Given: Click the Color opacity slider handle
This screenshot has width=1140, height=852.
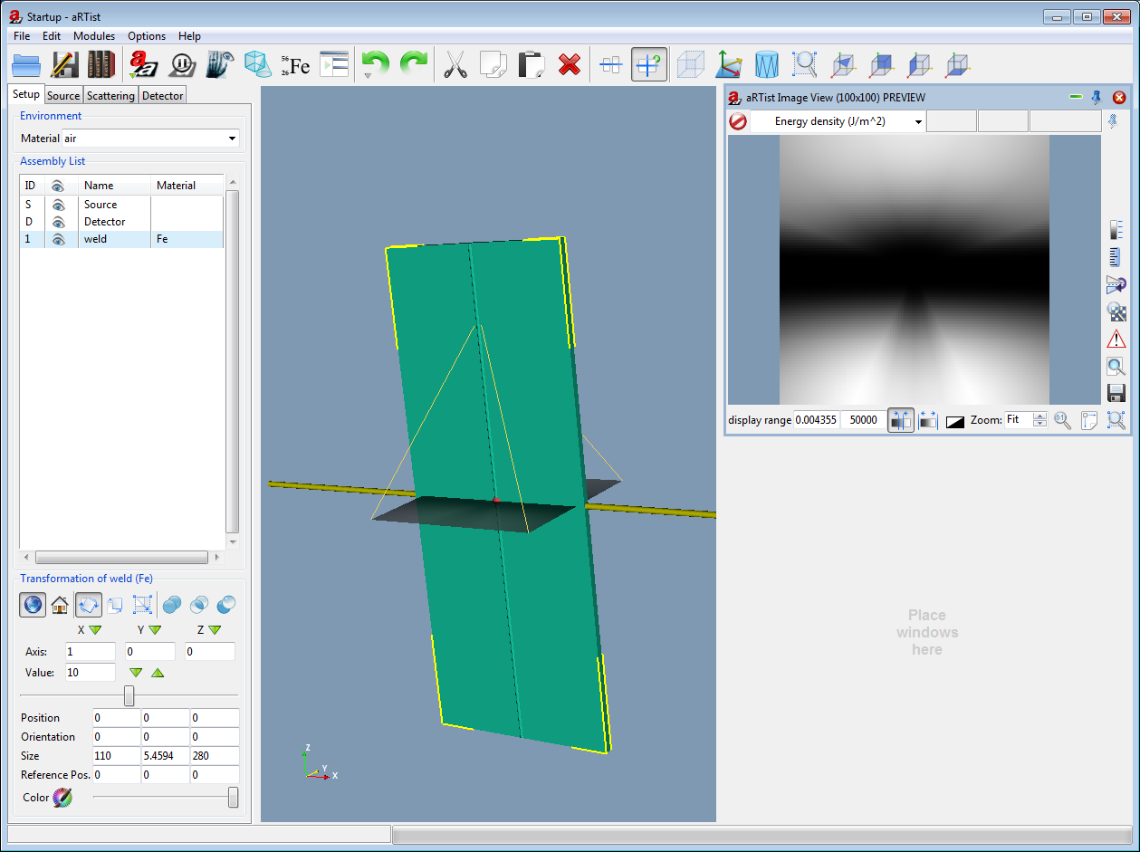Looking at the screenshot, I should 233,798.
